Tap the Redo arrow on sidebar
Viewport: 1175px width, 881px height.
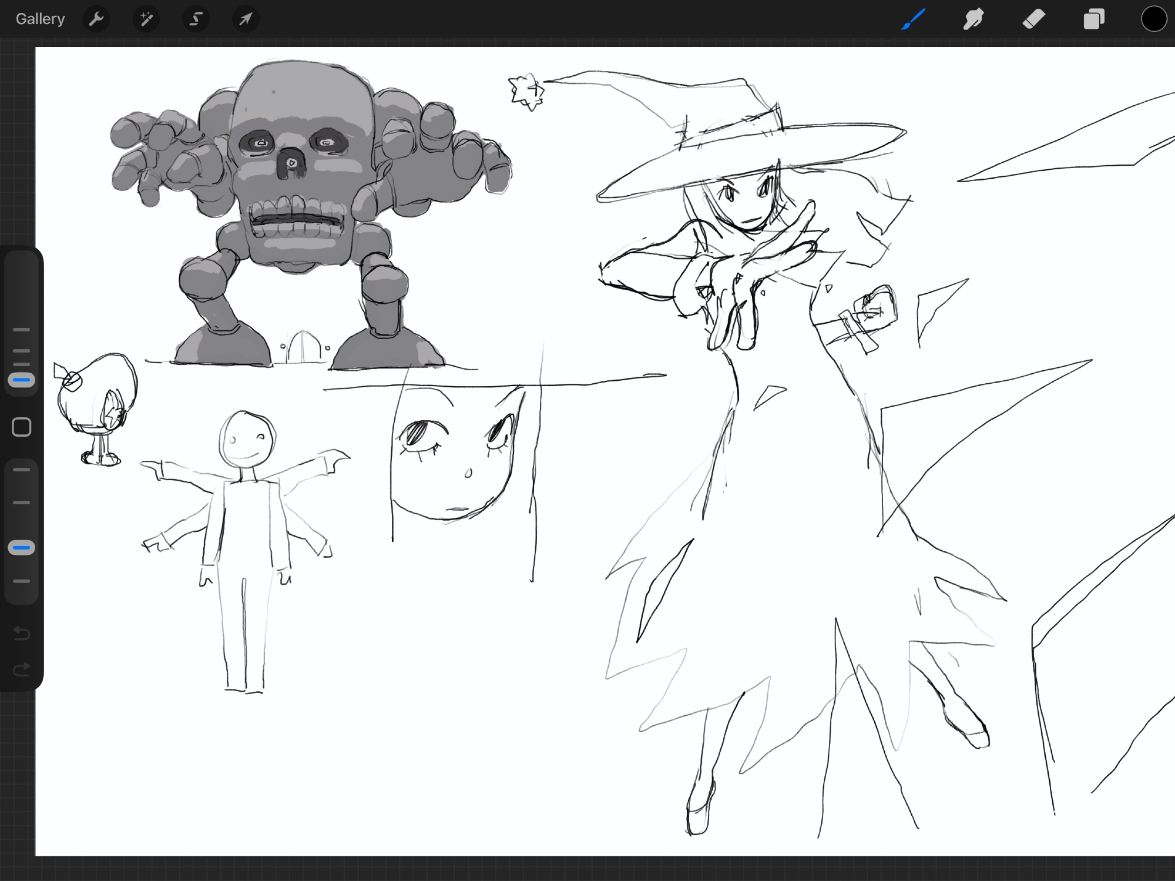22,669
